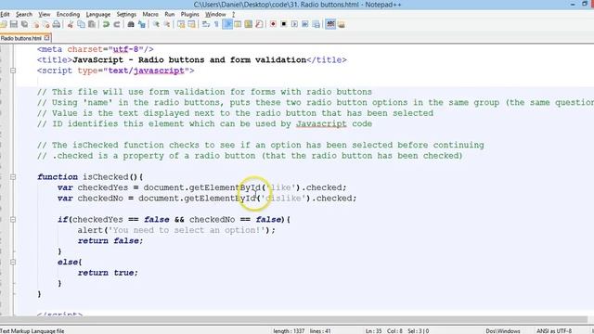Screen dimensions: 594x334
Task: Open the Window menu
Action: (x=215, y=15)
